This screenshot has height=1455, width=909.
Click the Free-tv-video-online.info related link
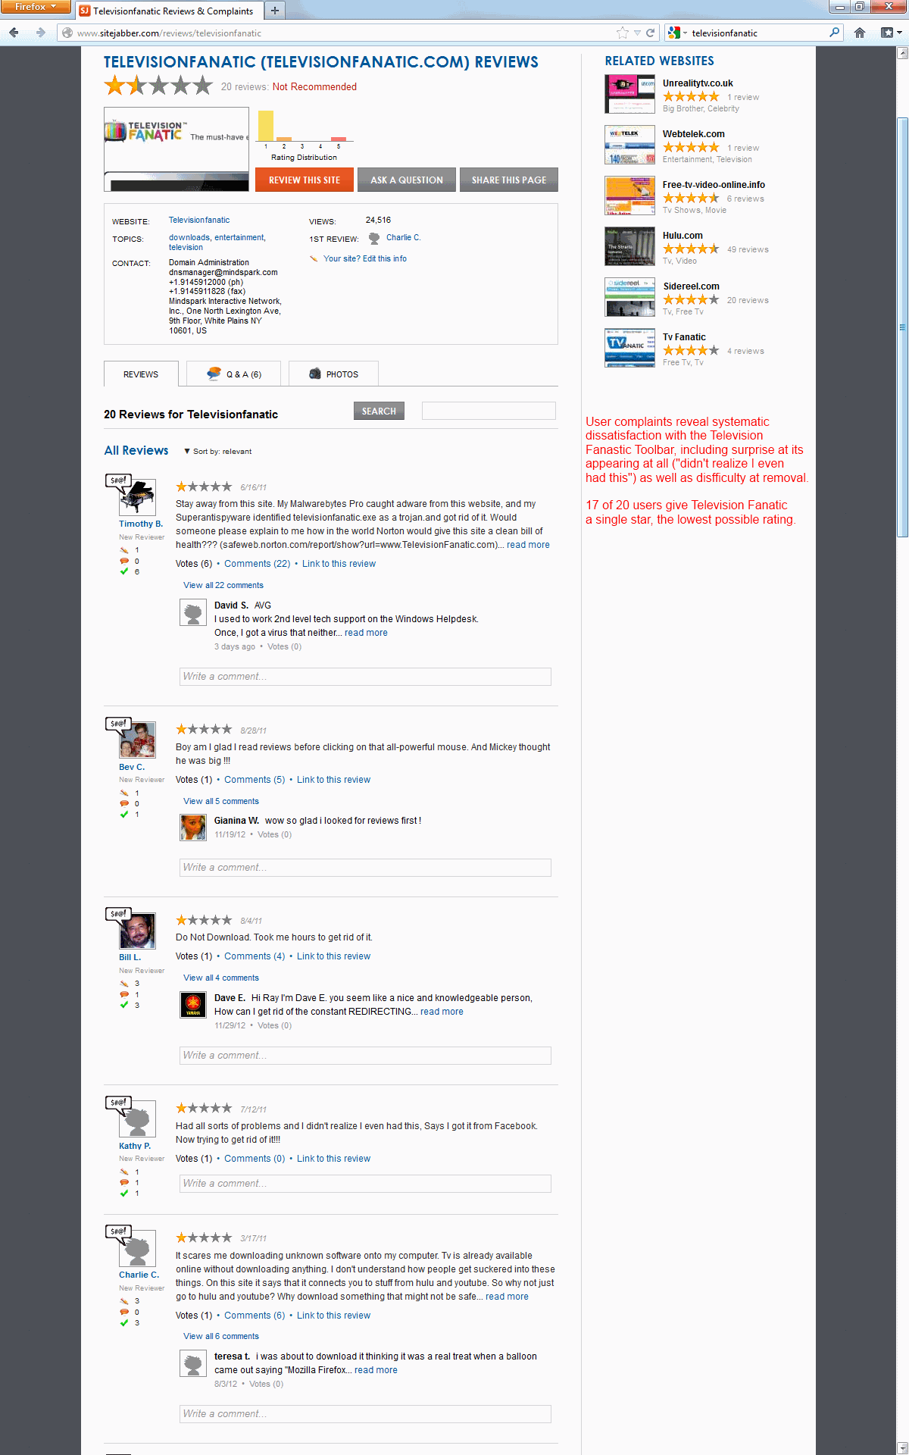[x=714, y=185]
